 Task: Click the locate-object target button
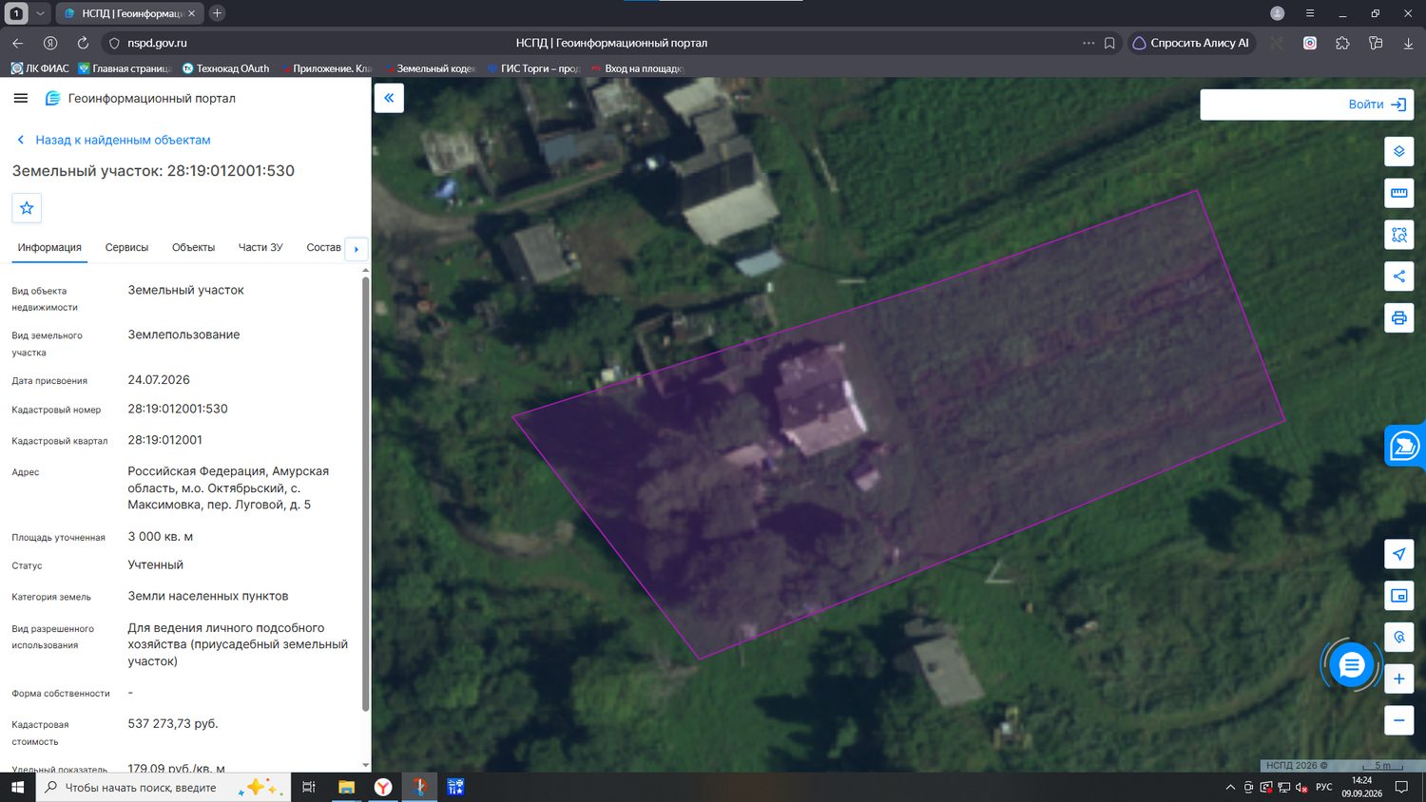[1399, 638]
